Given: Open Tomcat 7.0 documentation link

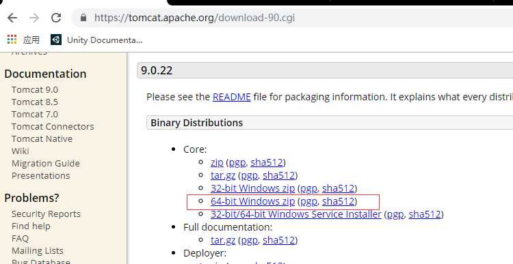Looking at the screenshot, I should click(35, 115).
